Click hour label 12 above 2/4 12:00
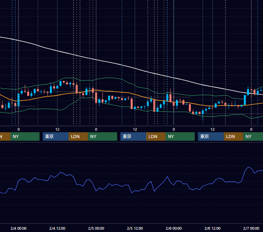Screen dimensions: 263x232 57,130
